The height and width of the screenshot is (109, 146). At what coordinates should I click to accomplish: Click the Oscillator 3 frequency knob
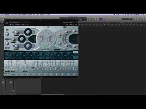point(16,46)
